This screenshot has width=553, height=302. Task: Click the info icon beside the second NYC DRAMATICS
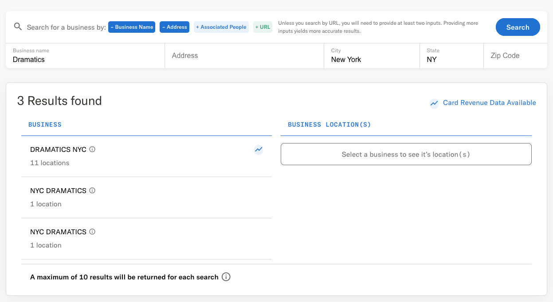92,232
